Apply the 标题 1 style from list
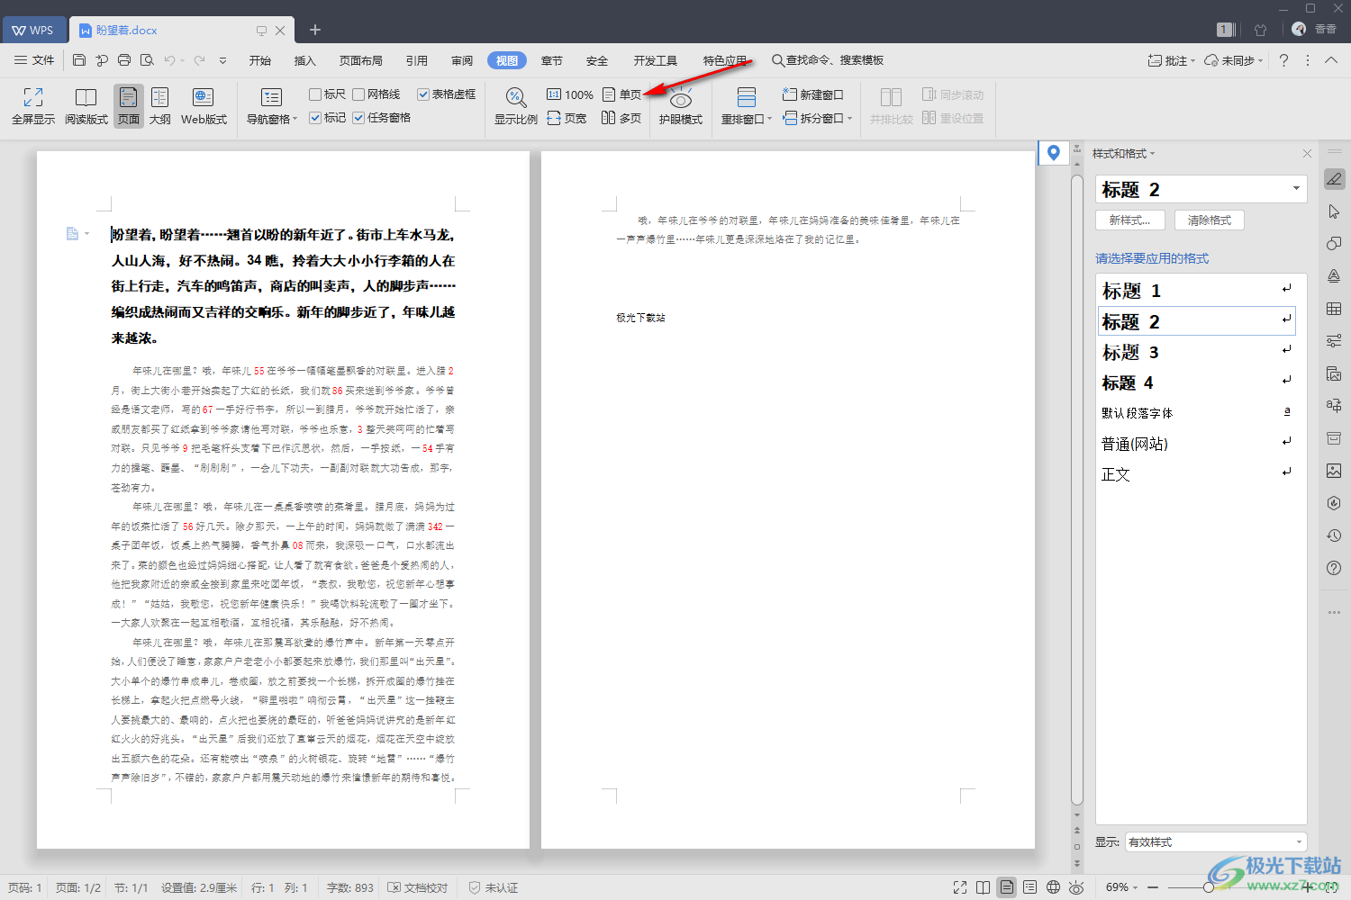This screenshot has height=900, width=1351. click(1196, 291)
